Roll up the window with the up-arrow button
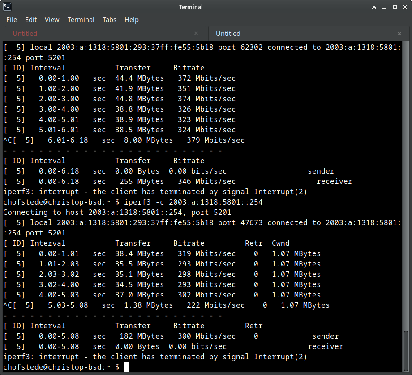 375,7
